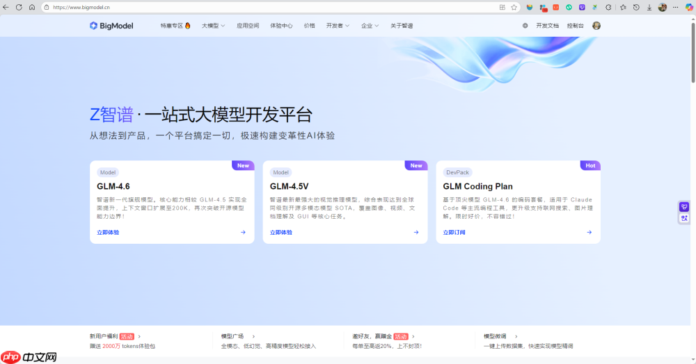This screenshot has height=364, width=696.
Task: Click the arrow on the GLM-4.5V card
Action: [416, 232]
